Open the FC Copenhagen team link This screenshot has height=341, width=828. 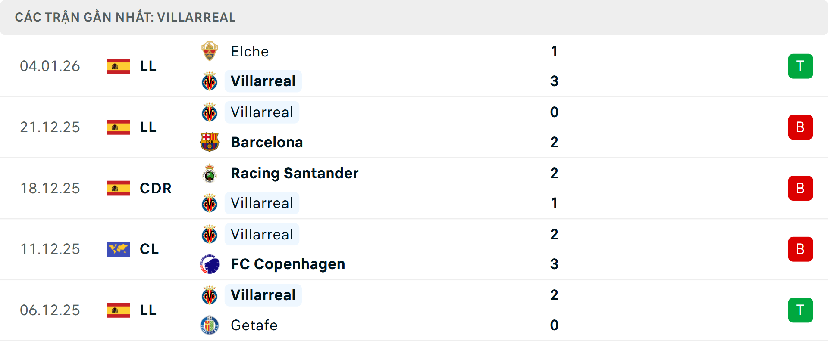click(x=288, y=264)
